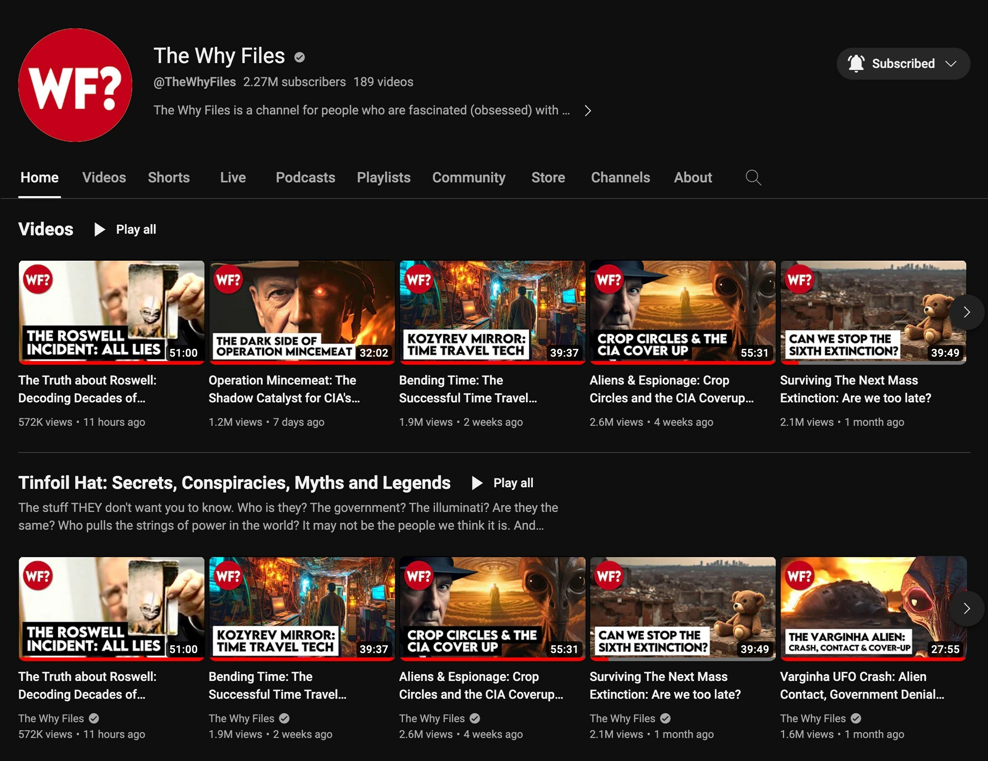Open the Subscribed dropdown chevron
Screen dimensions: 988x761
click(951, 64)
